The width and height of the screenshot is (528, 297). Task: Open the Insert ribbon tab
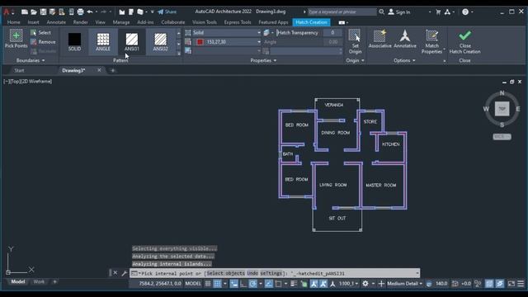33,22
